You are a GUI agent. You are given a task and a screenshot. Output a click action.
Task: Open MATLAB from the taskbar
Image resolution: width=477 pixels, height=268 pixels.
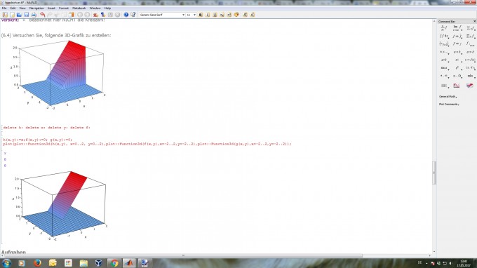[x=130, y=263]
